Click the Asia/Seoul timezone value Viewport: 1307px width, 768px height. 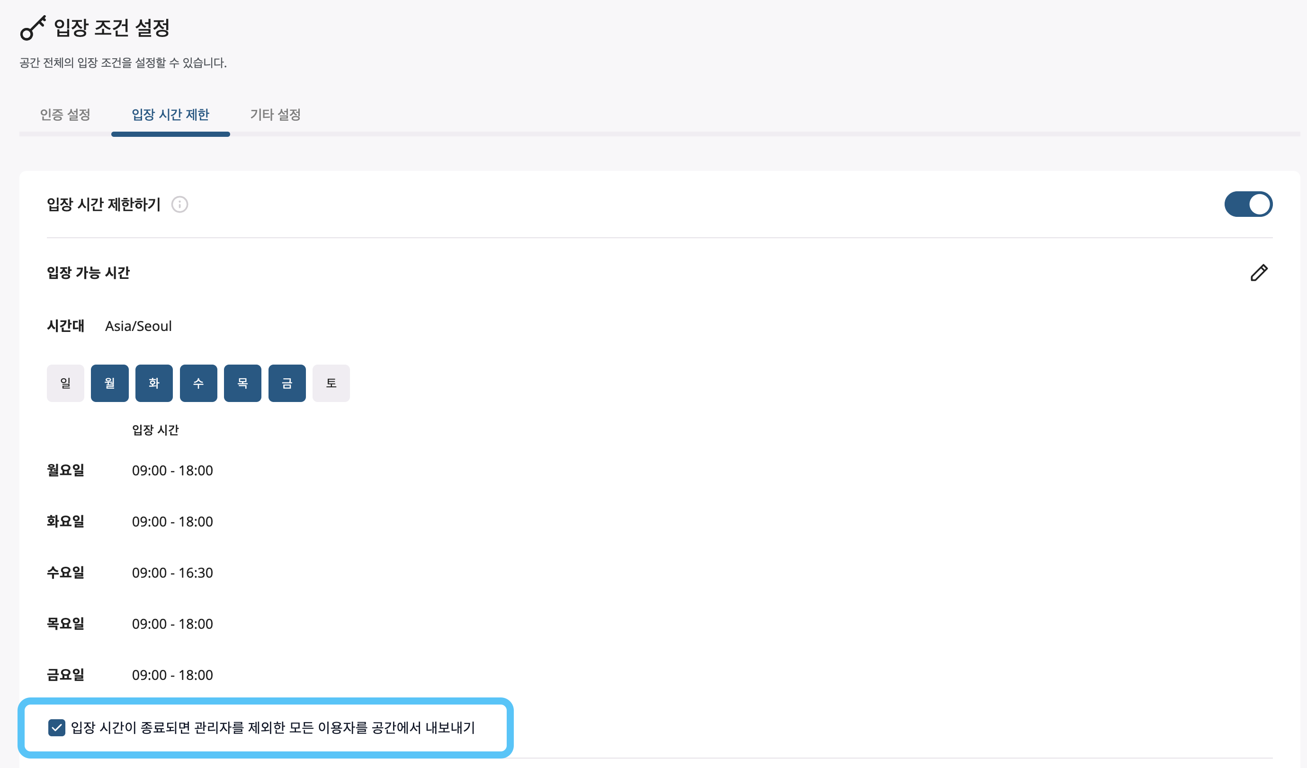pos(138,326)
